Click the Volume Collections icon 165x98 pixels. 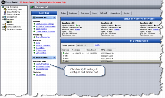(5, 27)
